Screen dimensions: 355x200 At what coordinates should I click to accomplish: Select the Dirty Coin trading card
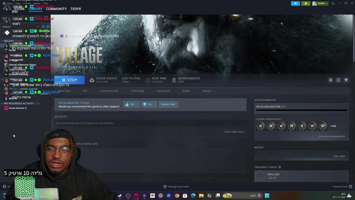(x=301, y=176)
